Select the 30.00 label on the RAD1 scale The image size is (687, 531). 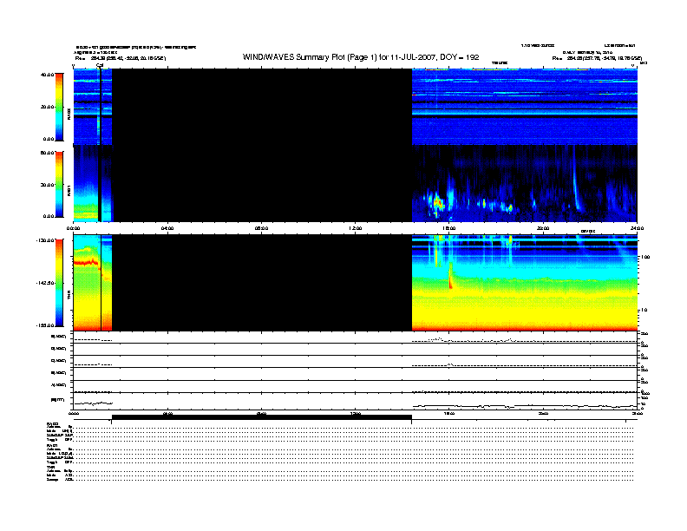tap(47, 185)
